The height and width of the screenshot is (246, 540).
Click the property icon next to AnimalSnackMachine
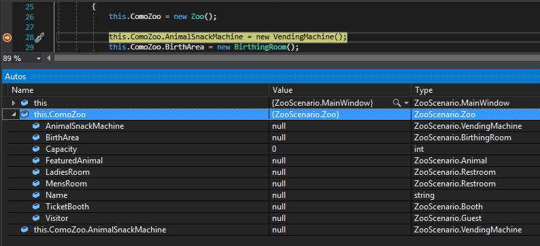pyautogui.click(x=36, y=126)
